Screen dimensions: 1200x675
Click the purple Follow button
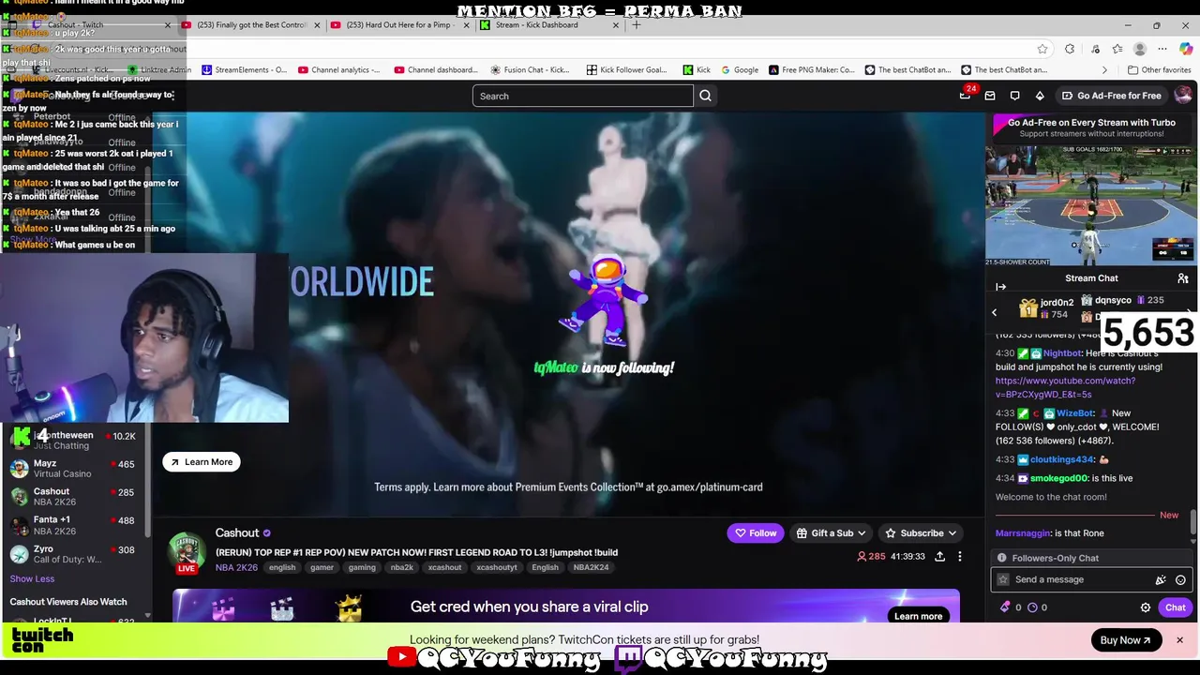pyautogui.click(x=756, y=533)
